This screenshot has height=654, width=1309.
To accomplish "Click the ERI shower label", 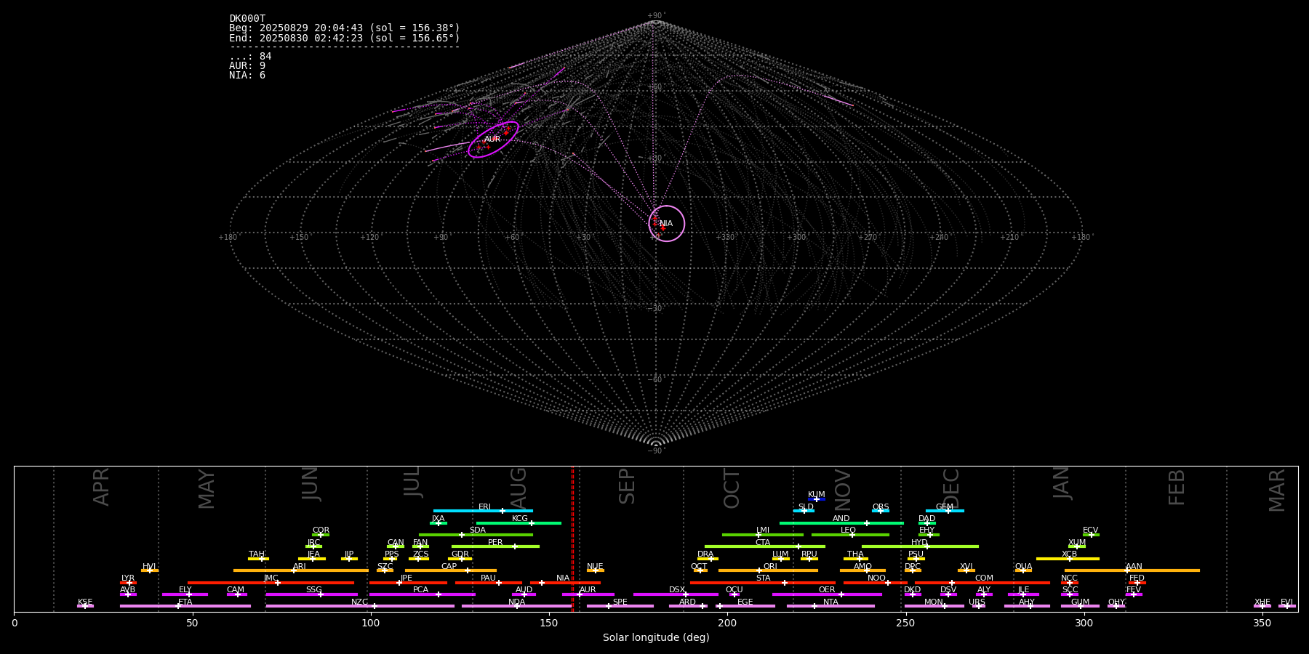I will (484, 507).
